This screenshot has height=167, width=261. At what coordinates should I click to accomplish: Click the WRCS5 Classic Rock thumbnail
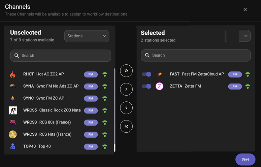pos(13,110)
